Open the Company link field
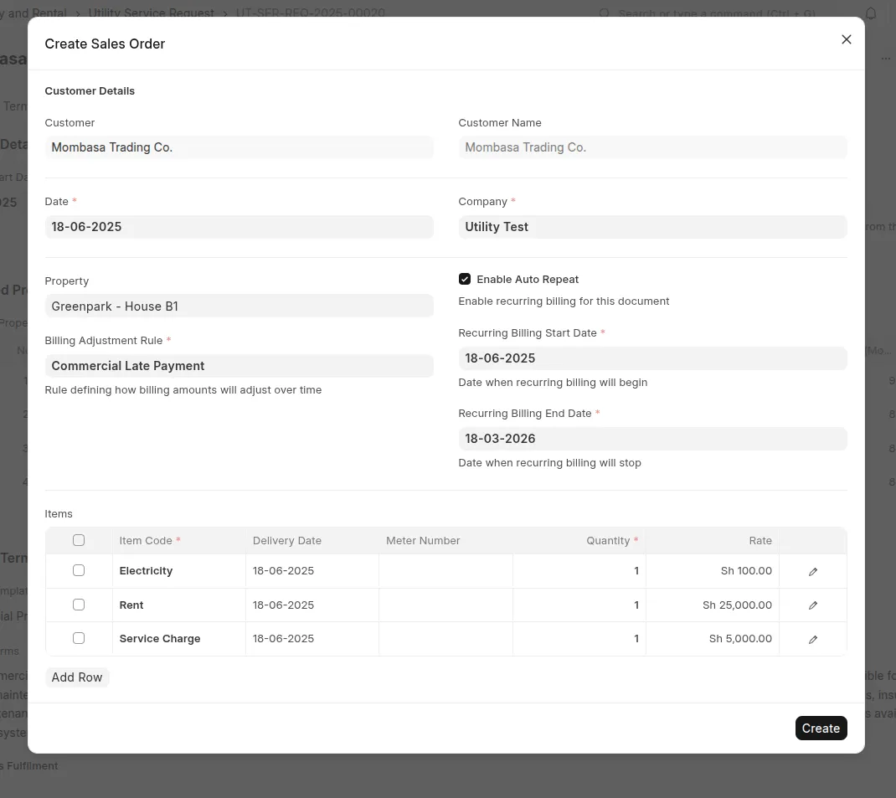This screenshot has width=896, height=798. [652, 227]
